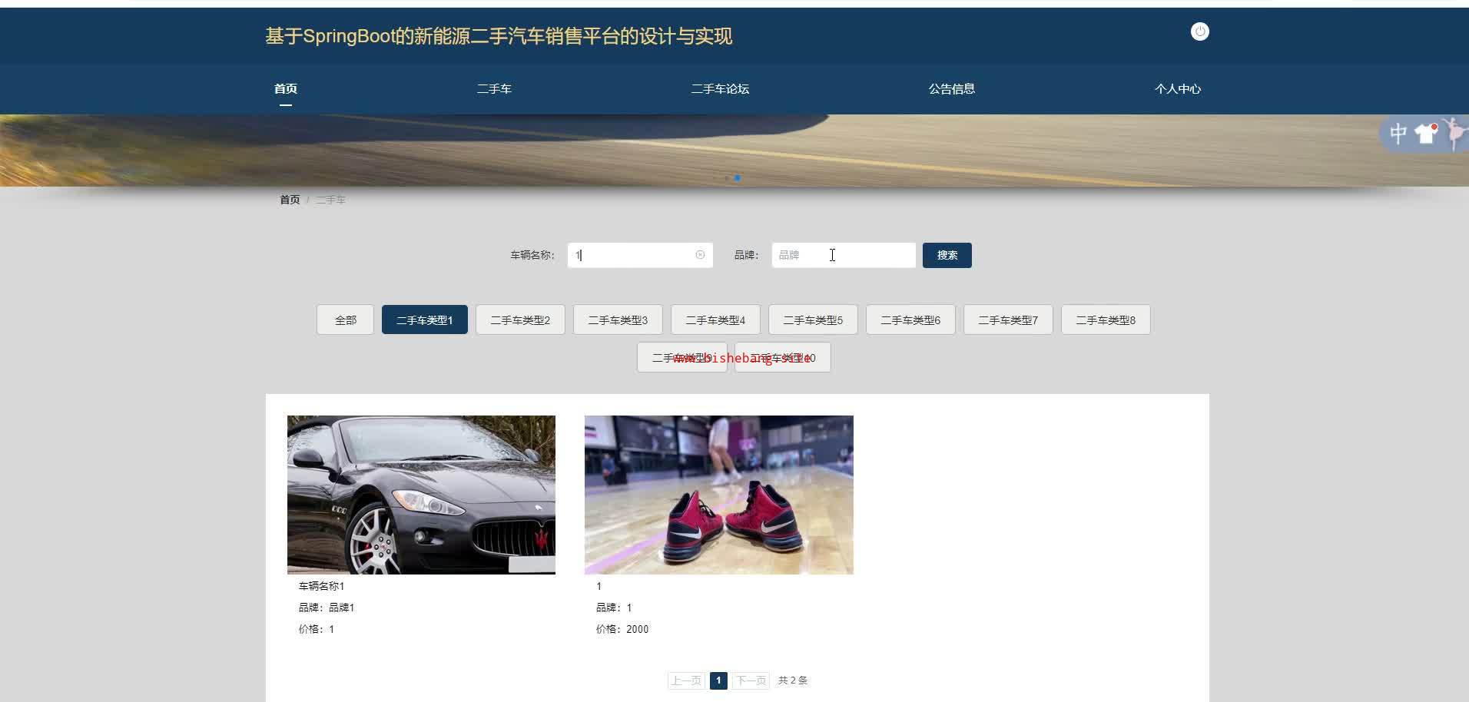1469x702 pixels.
Task: Choose the 二手车类型7 category button
Action: (1008, 320)
